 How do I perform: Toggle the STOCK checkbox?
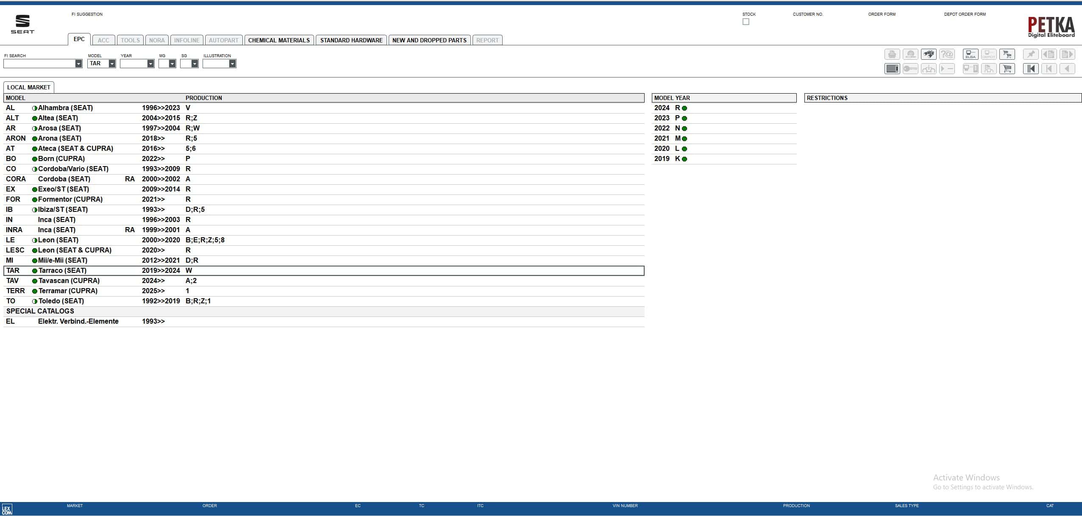click(x=745, y=22)
